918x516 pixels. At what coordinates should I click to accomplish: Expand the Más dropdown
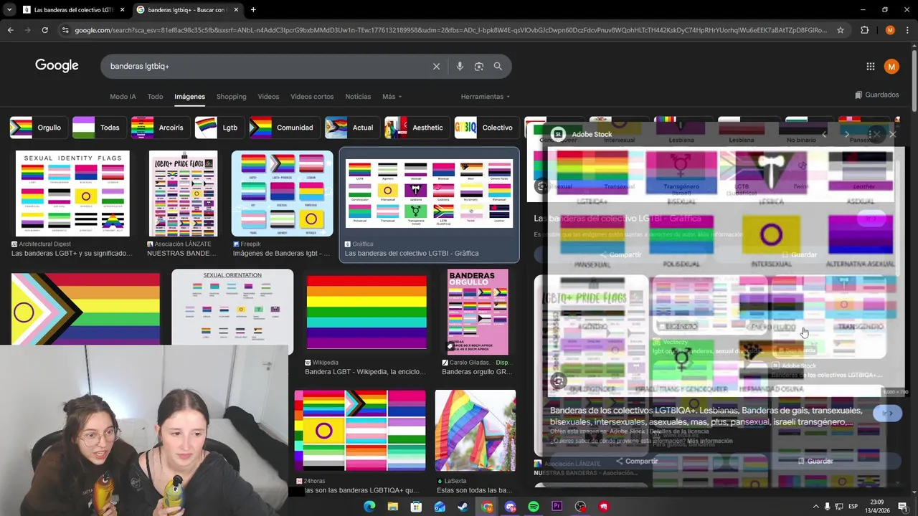click(392, 97)
